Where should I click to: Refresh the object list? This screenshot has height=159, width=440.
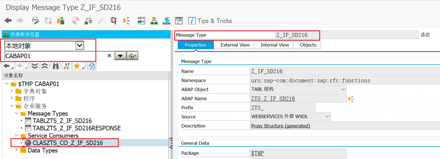(x=92, y=66)
